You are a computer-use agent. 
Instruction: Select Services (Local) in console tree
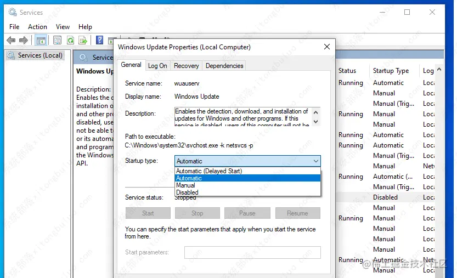pos(35,55)
